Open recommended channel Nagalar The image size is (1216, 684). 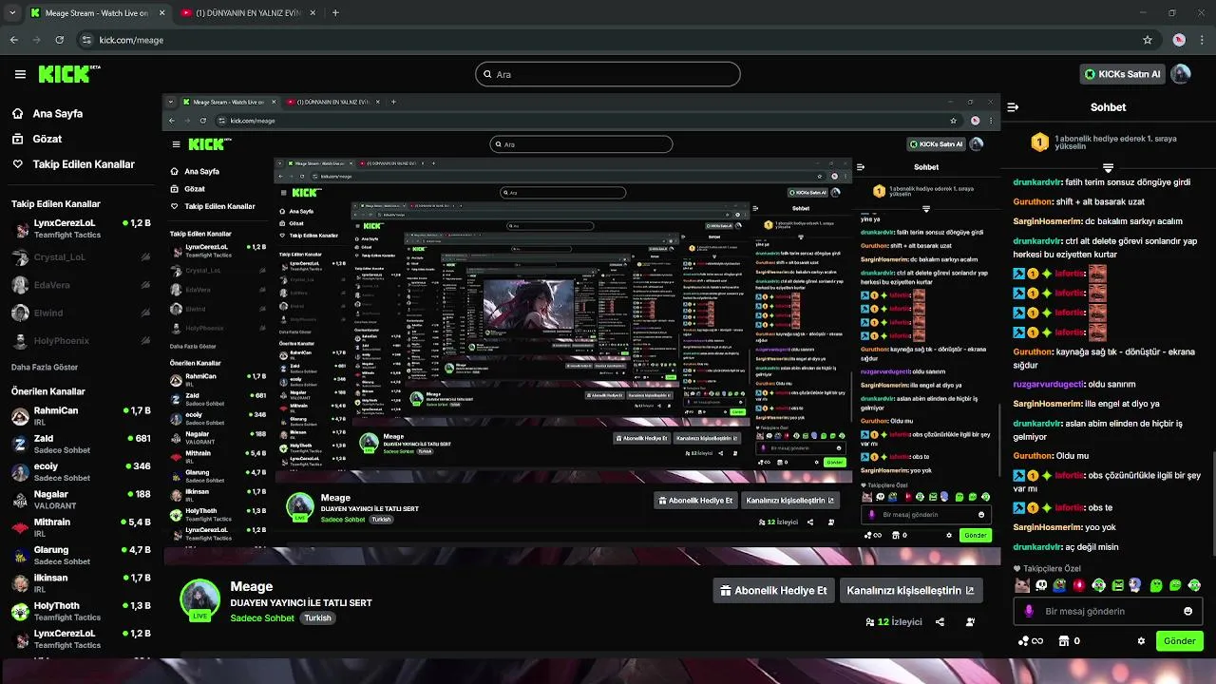tap(80, 500)
